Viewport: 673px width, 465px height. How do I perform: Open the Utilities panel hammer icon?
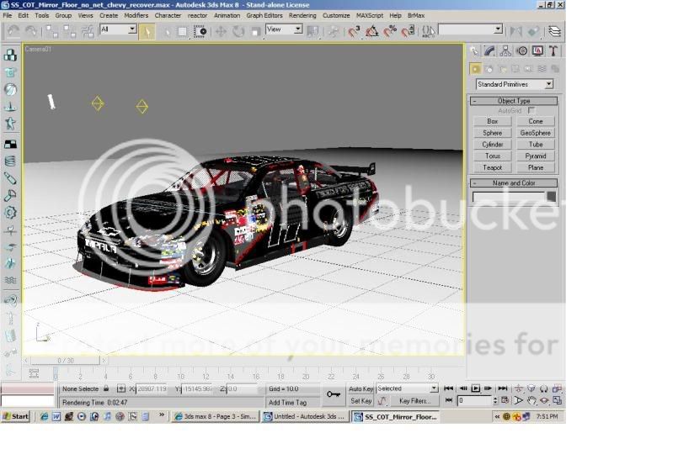click(x=553, y=50)
